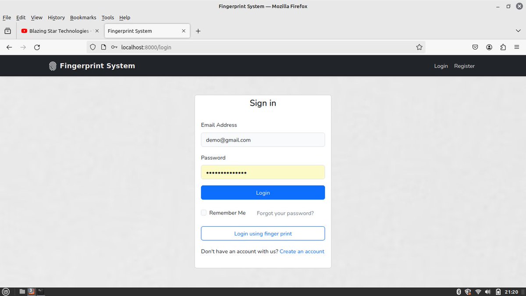Screen dimensions: 526x296
Task: Open the file manager taskbar icon
Action: [x=22, y=291]
